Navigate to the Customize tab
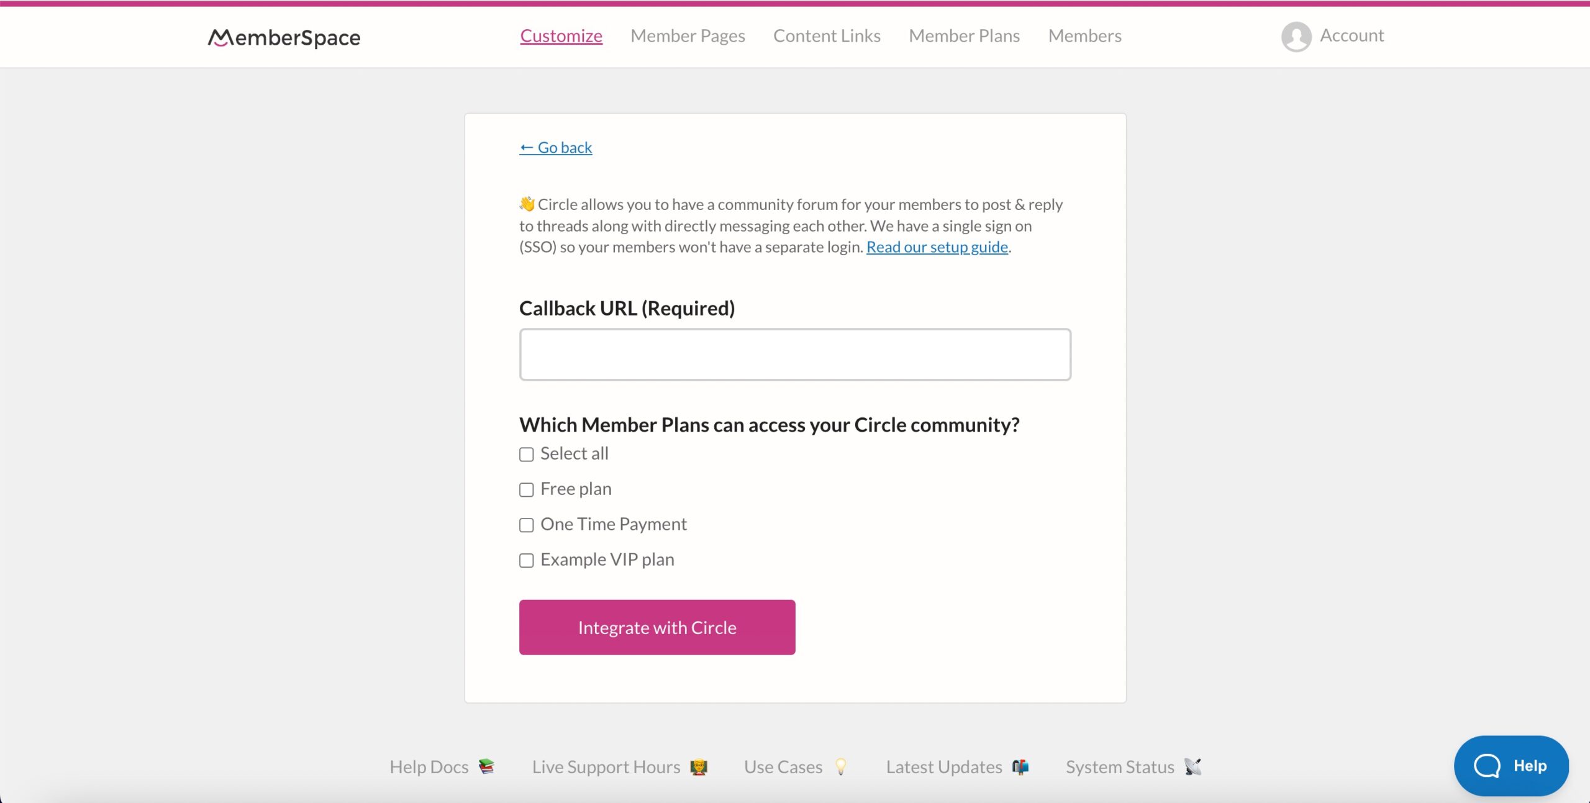The width and height of the screenshot is (1590, 803). tap(561, 35)
